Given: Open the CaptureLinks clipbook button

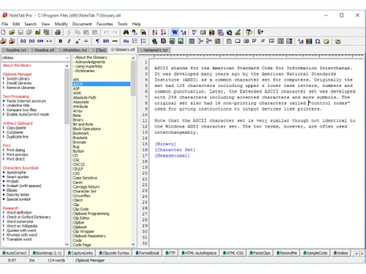Looking at the screenshot, I should click(x=81, y=253).
